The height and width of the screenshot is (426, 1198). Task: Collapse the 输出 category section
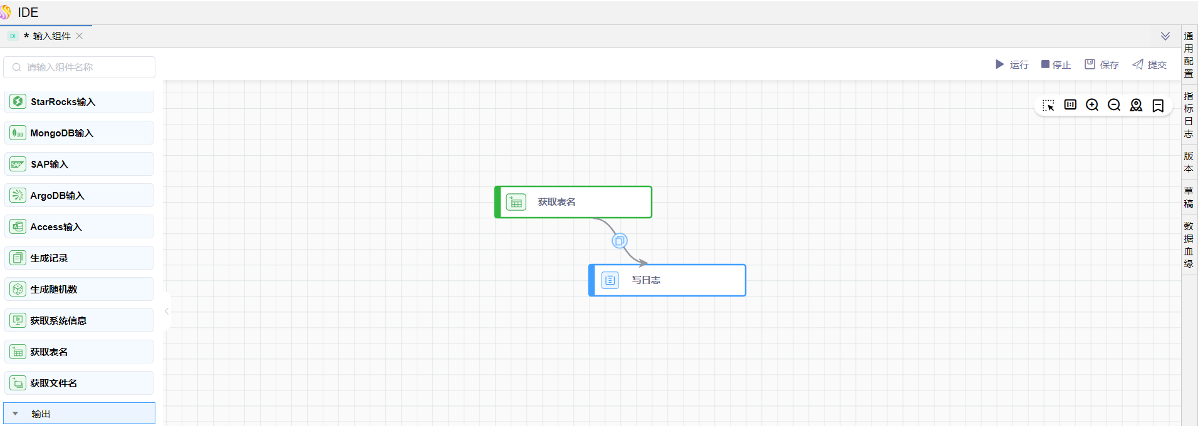(x=16, y=413)
